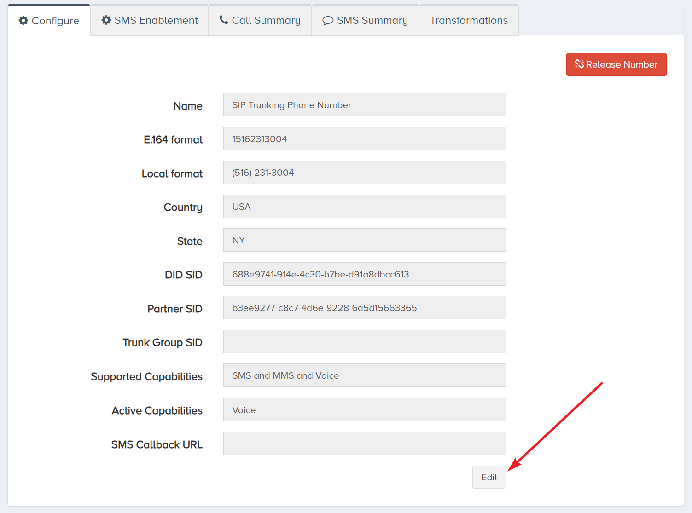Click the gear icon beside SMS Enablement
This screenshot has height=513, width=692.
[x=106, y=20]
